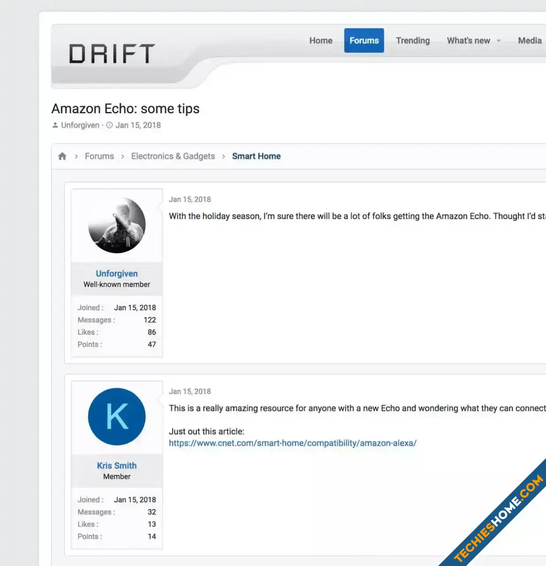Click Unforgiven's Messages count 122
This screenshot has height=566, width=546.
[x=150, y=320]
